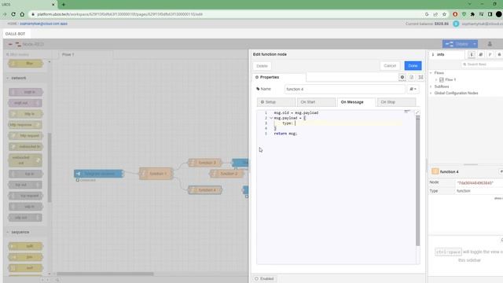Select the sort palette node
Screen dimensions: 503x283
pyautogui.click(x=26, y=268)
